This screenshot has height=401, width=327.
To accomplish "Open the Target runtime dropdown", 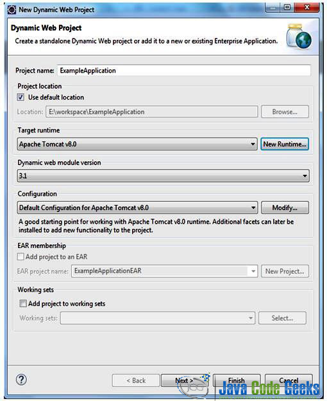I will pyautogui.click(x=137, y=144).
